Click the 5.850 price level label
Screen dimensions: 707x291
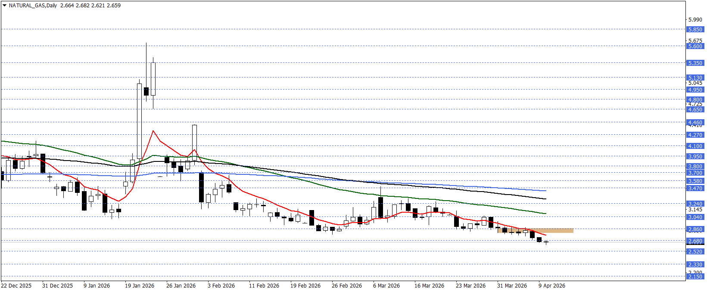695,30
